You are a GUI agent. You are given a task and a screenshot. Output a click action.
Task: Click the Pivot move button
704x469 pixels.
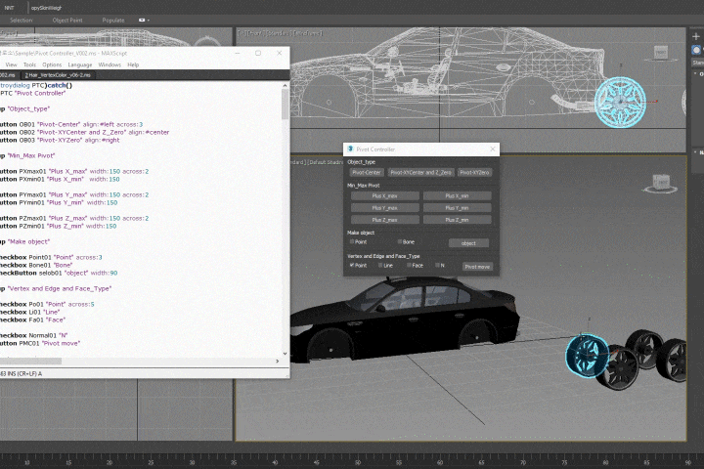(x=477, y=267)
